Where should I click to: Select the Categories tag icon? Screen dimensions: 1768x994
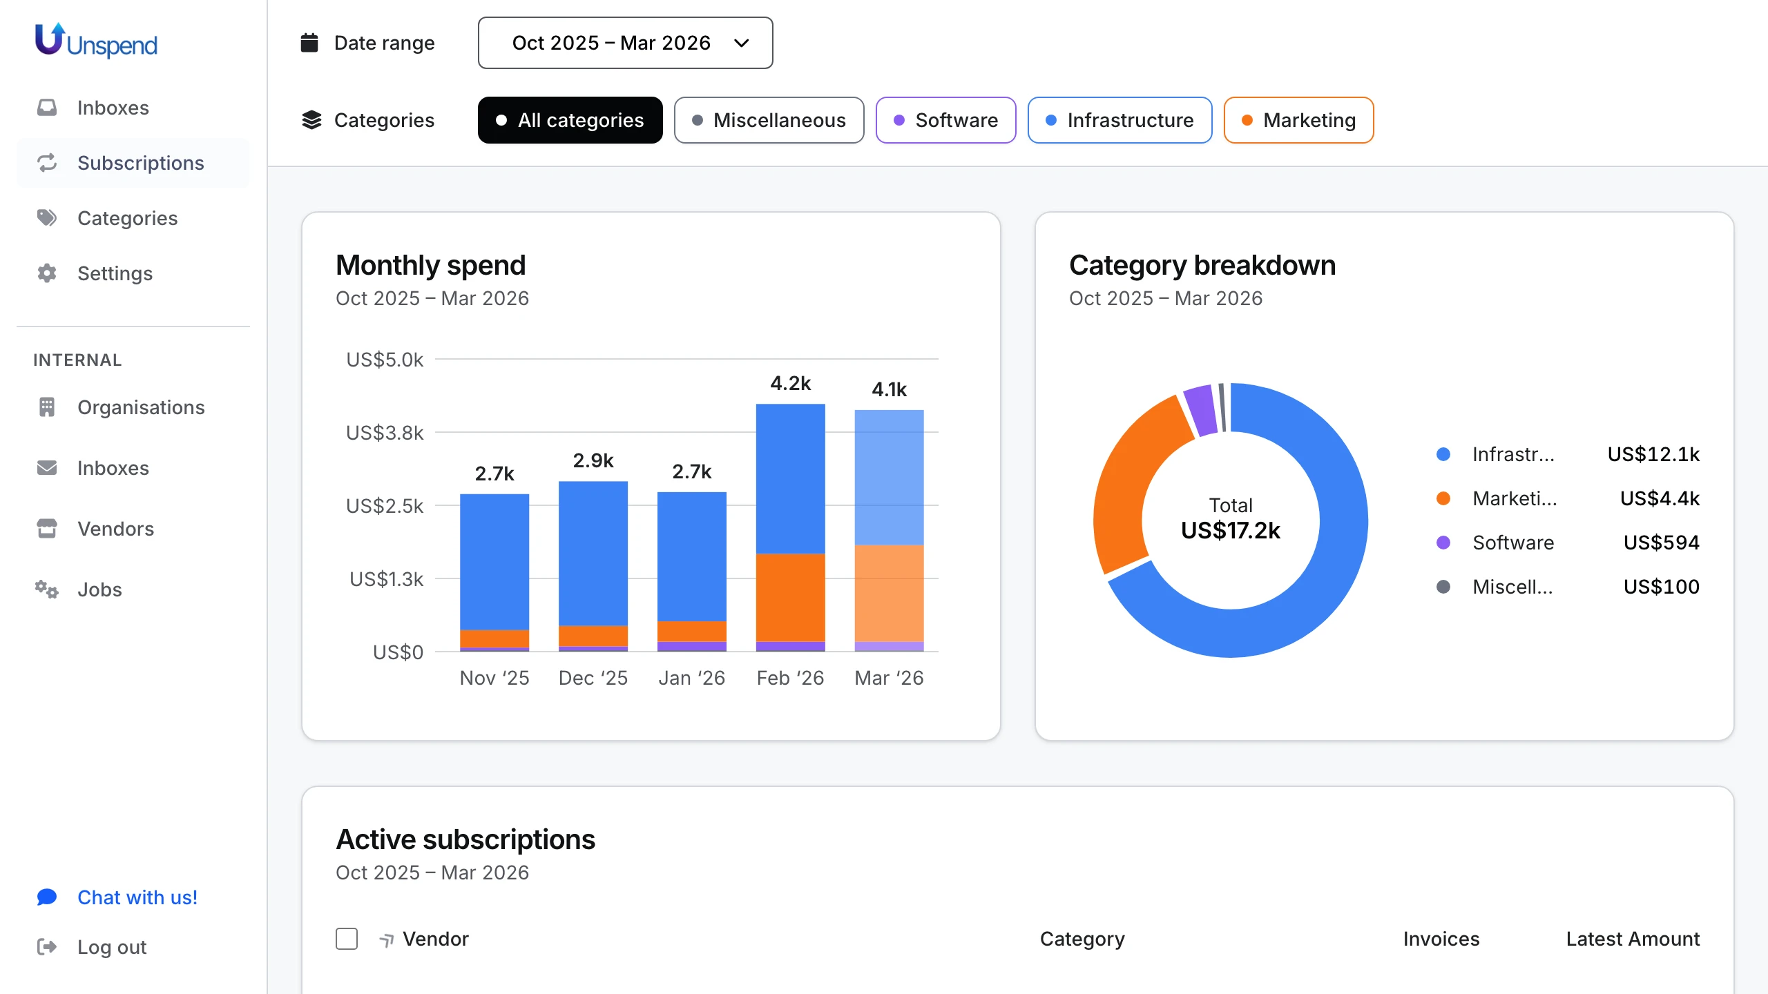coord(46,218)
